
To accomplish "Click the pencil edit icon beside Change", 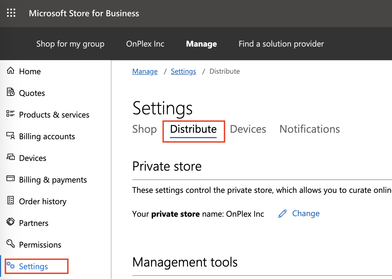I will click(283, 214).
